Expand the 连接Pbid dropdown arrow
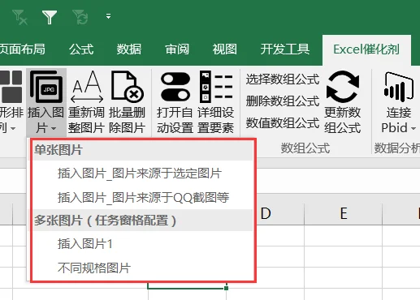This screenshot has height=300, width=420. pyautogui.click(x=414, y=128)
